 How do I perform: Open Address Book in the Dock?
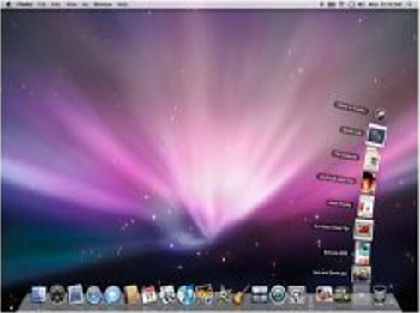131,294
